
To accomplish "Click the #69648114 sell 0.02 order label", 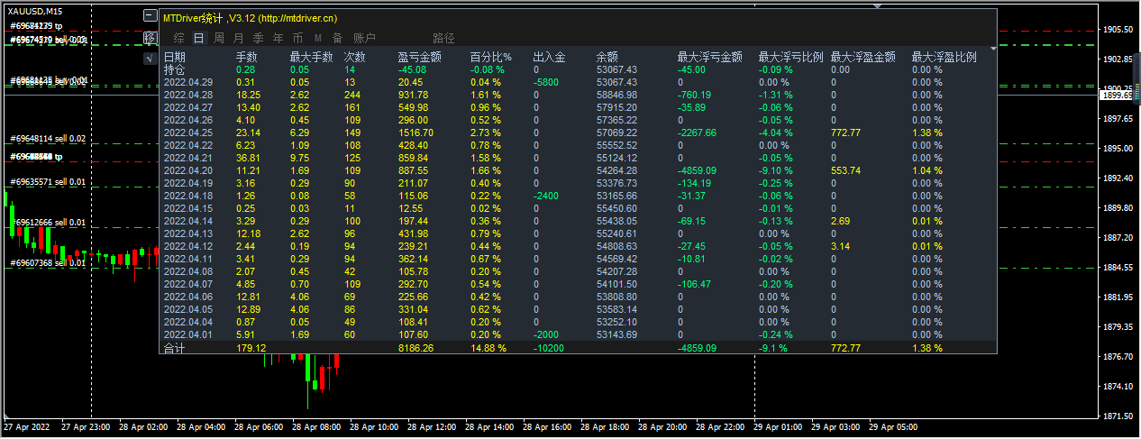I will 48,139.
